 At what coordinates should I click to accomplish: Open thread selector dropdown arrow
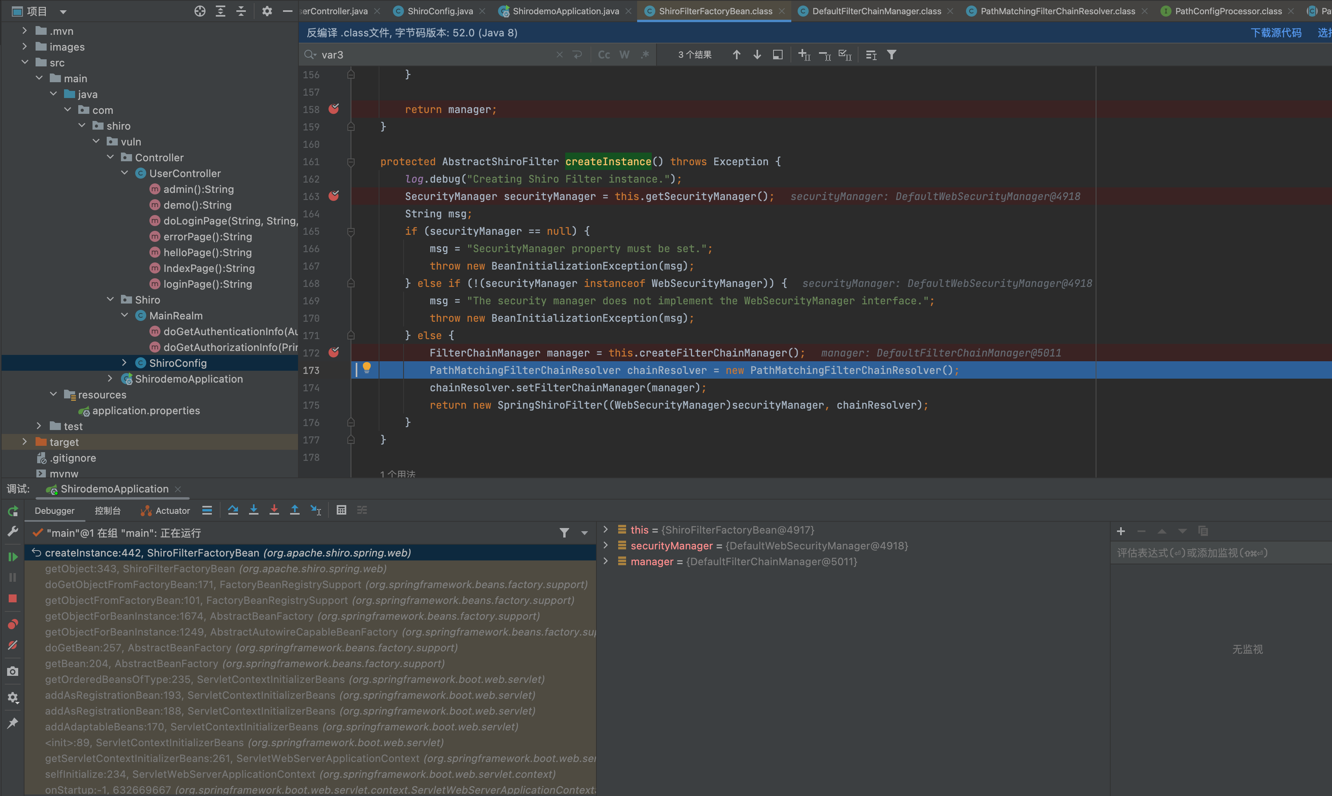(x=585, y=533)
